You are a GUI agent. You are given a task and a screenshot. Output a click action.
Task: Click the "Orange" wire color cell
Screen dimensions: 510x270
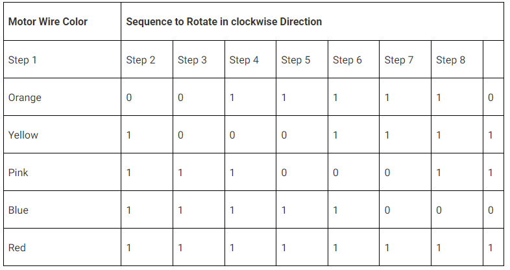(25, 98)
